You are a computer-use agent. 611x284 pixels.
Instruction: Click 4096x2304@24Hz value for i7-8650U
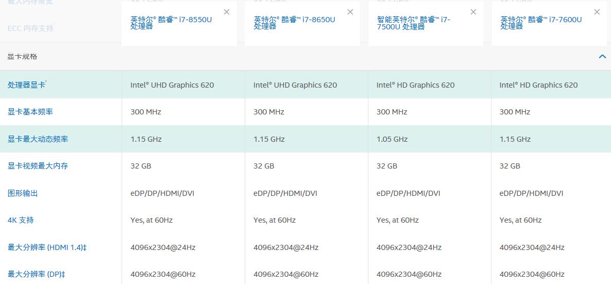click(x=286, y=247)
